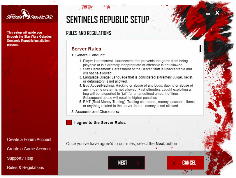
Task: Click the arrow icon on Next button
Action: point(138,163)
